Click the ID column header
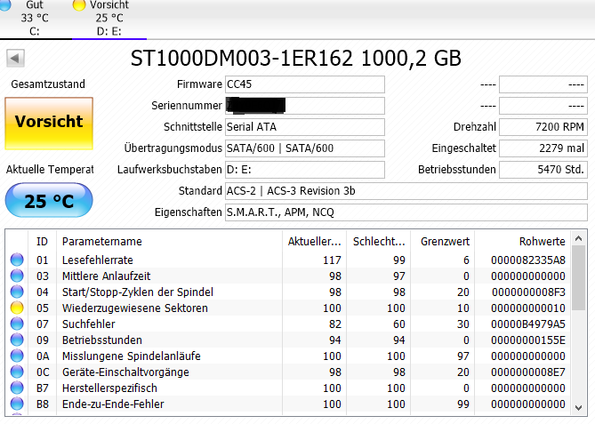The height and width of the screenshot is (424, 595). tap(42, 241)
